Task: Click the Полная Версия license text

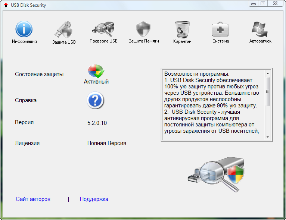Action: (x=107, y=143)
